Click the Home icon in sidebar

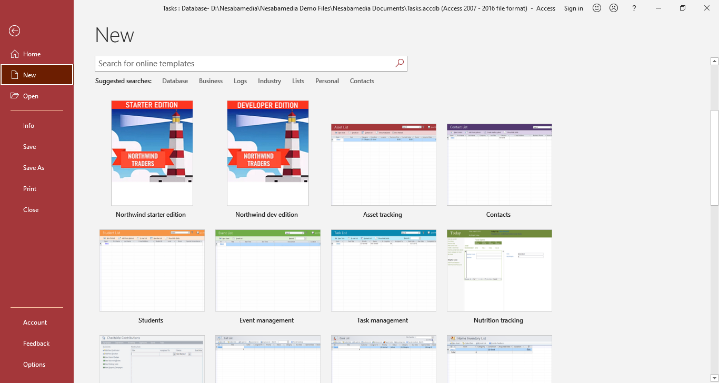click(15, 54)
